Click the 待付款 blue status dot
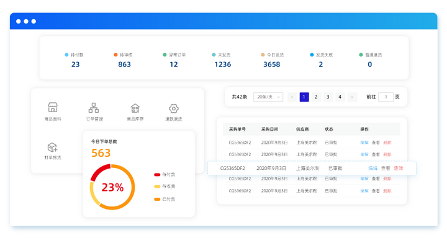447x238 pixels. [66, 55]
